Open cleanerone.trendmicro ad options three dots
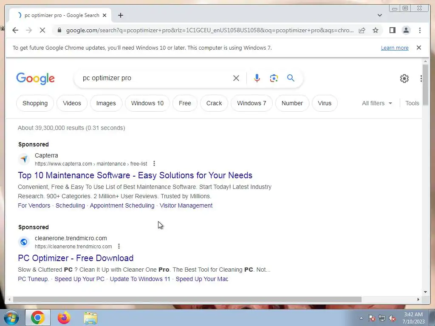435x326 pixels. [119, 246]
